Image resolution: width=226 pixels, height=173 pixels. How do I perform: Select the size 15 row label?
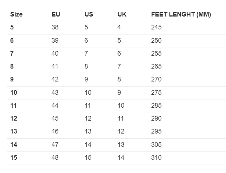point(14,158)
